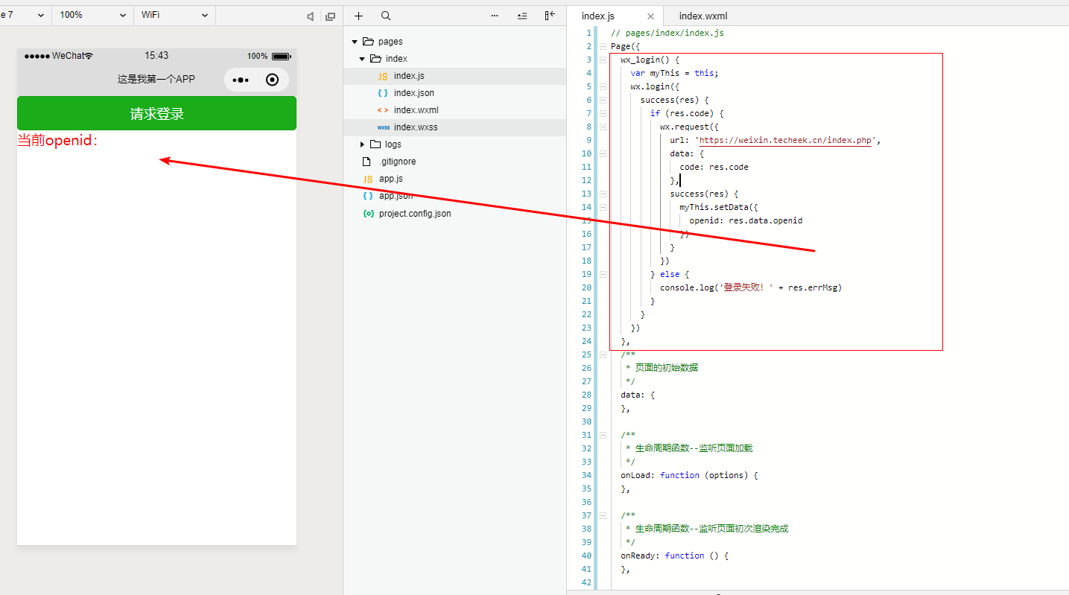This screenshot has width=1069, height=595.
Task: Tap the capsule close circle button
Action: click(x=273, y=80)
